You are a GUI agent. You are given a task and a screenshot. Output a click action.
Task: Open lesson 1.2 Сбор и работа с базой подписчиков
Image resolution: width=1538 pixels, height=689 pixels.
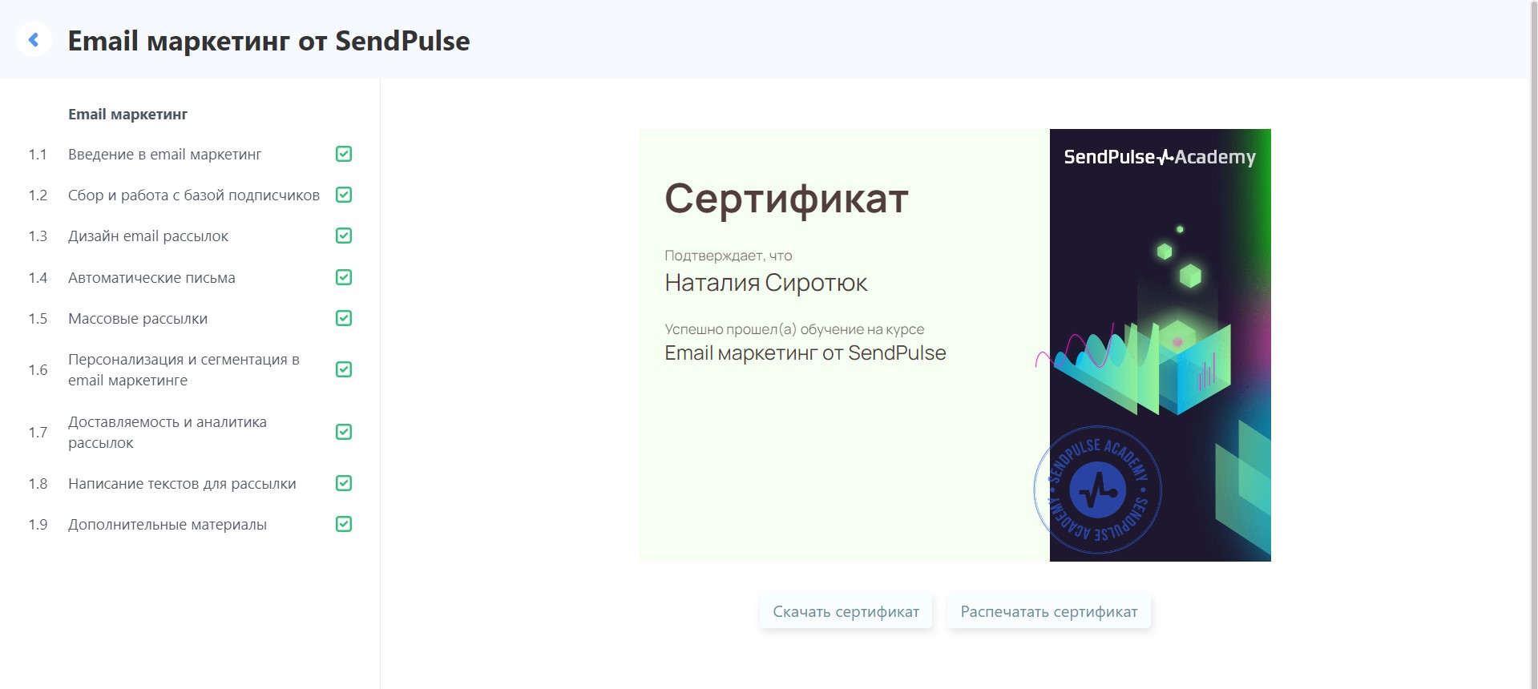194,195
